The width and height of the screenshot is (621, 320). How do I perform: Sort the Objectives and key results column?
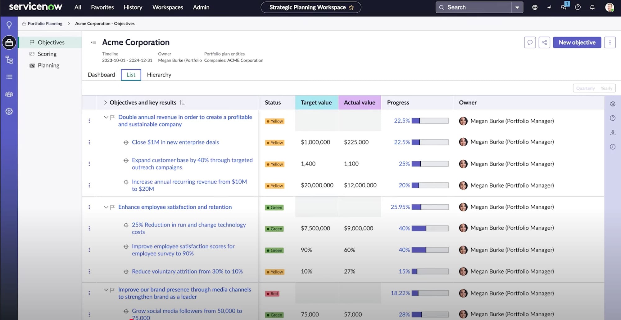pos(182,103)
